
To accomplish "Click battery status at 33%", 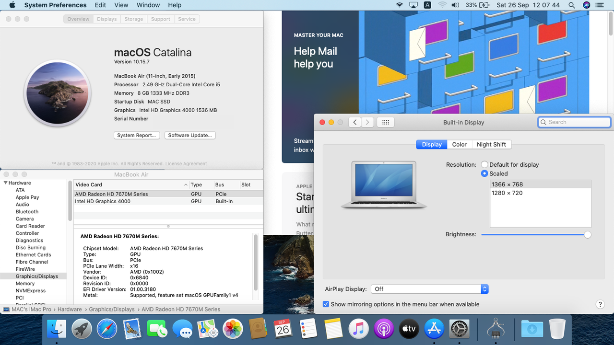I will click(x=477, y=5).
